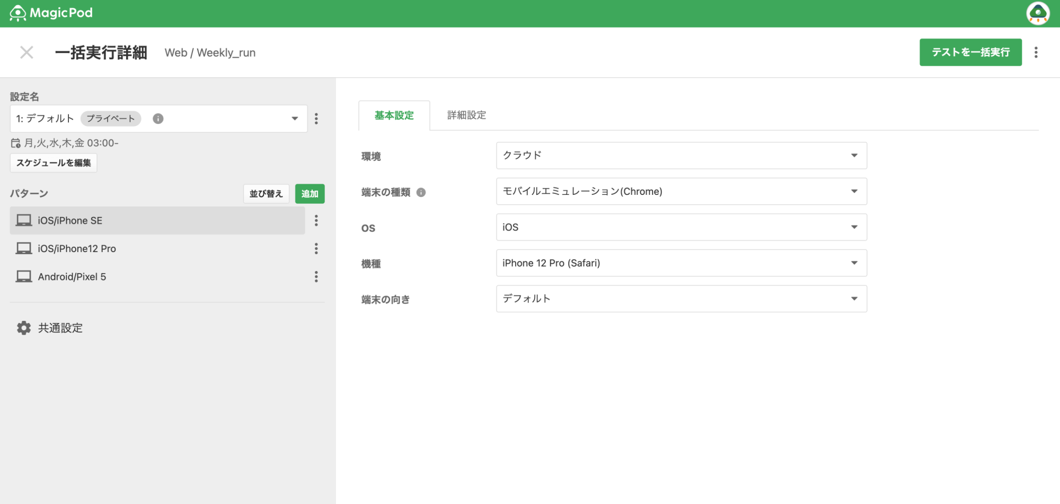Screen dimensions: 1060x504
Task: Click the info icon next to 端末の種類
Action: click(421, 192)
